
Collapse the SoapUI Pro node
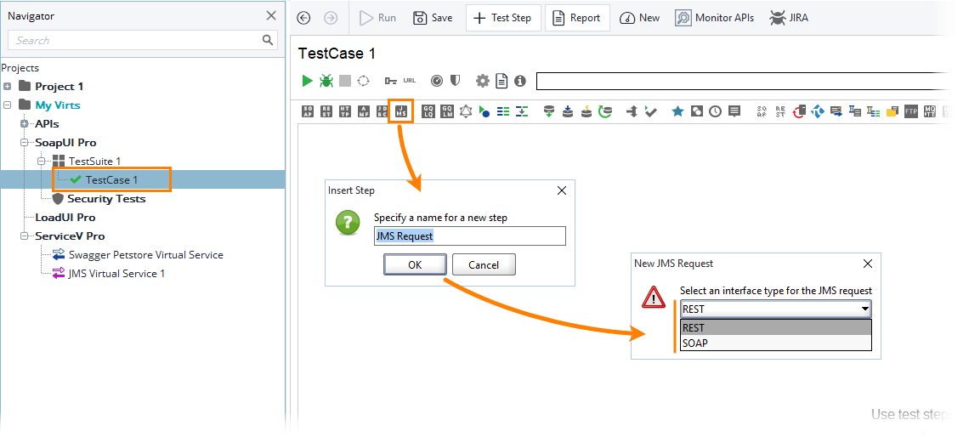pyautogui.click(x=24, y=142)
